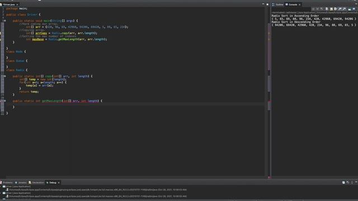Close the Debug tab

point(59,183)
